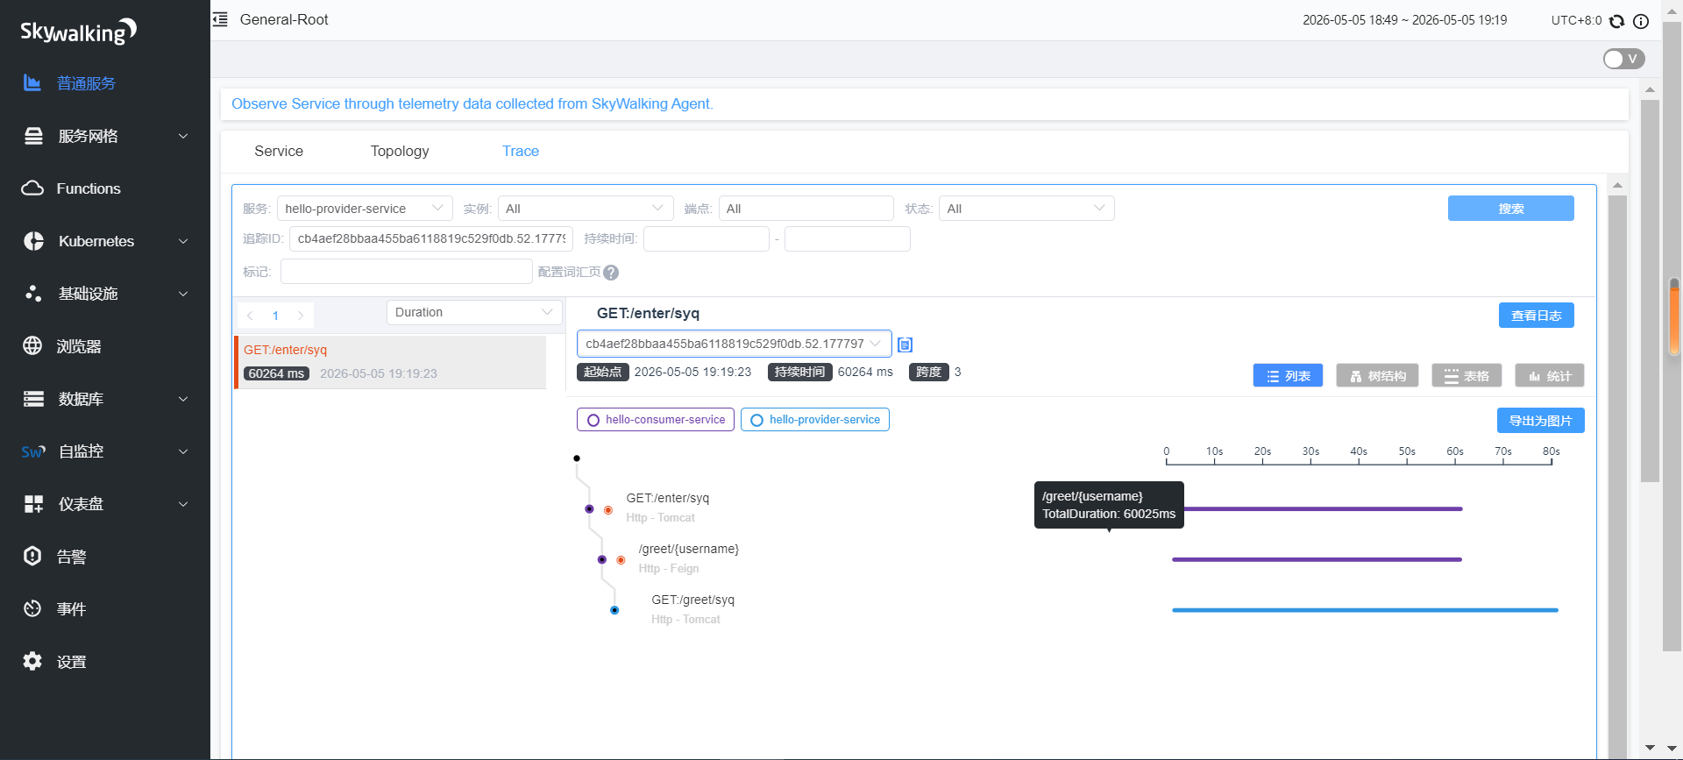Screen dimensions: 1683x760
Task: Click the SkyWalking logo
Action: (79, 32)
